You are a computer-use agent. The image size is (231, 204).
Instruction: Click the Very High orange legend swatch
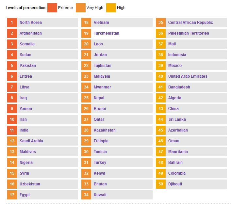coord(80,8)
